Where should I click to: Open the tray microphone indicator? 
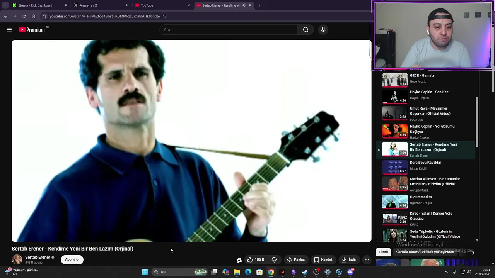pos(454,272)
